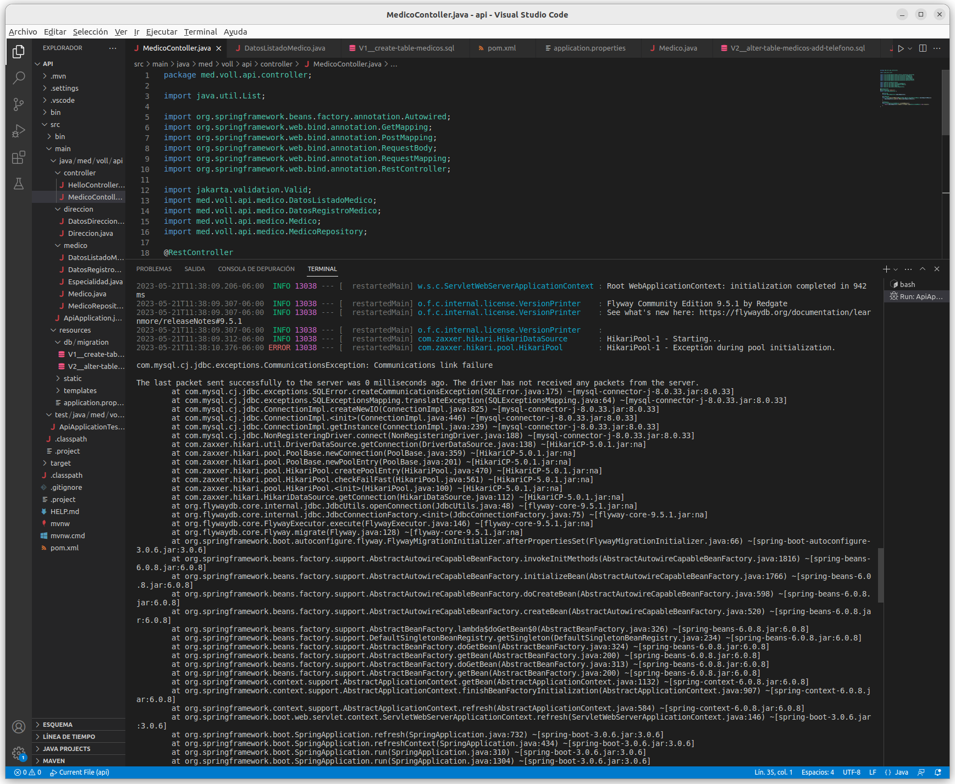955x784 pixels.
Task: Maximize the panel size chevron
Action: [923, 269]
